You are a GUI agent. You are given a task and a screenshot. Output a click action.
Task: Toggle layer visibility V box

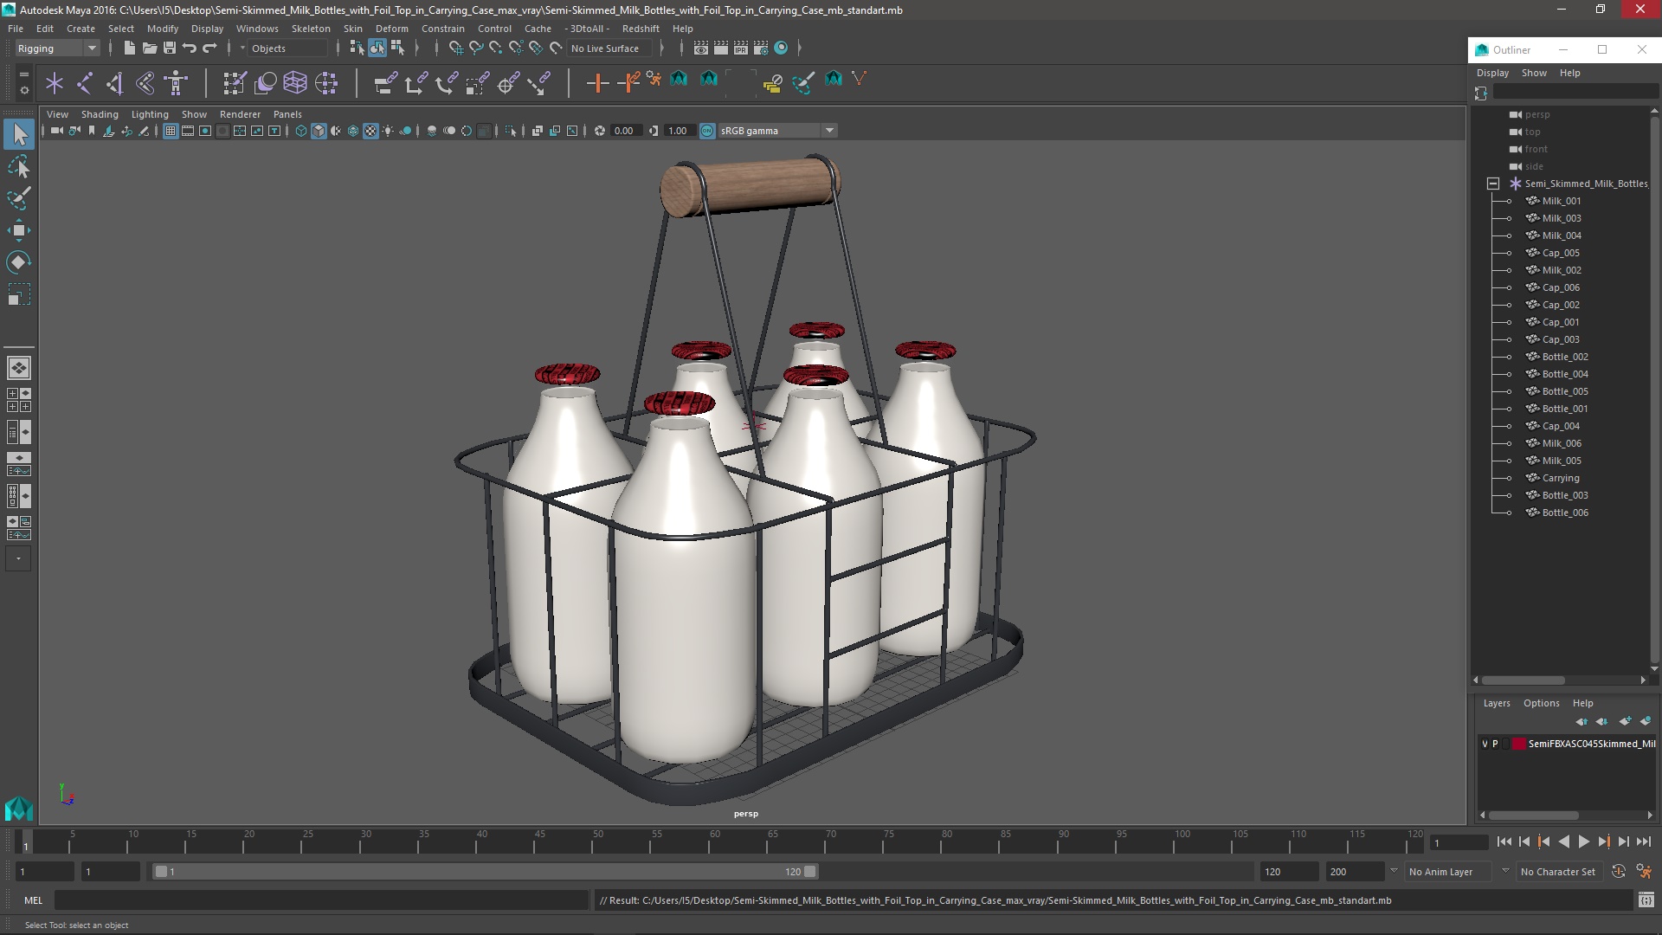(1485, 744)
